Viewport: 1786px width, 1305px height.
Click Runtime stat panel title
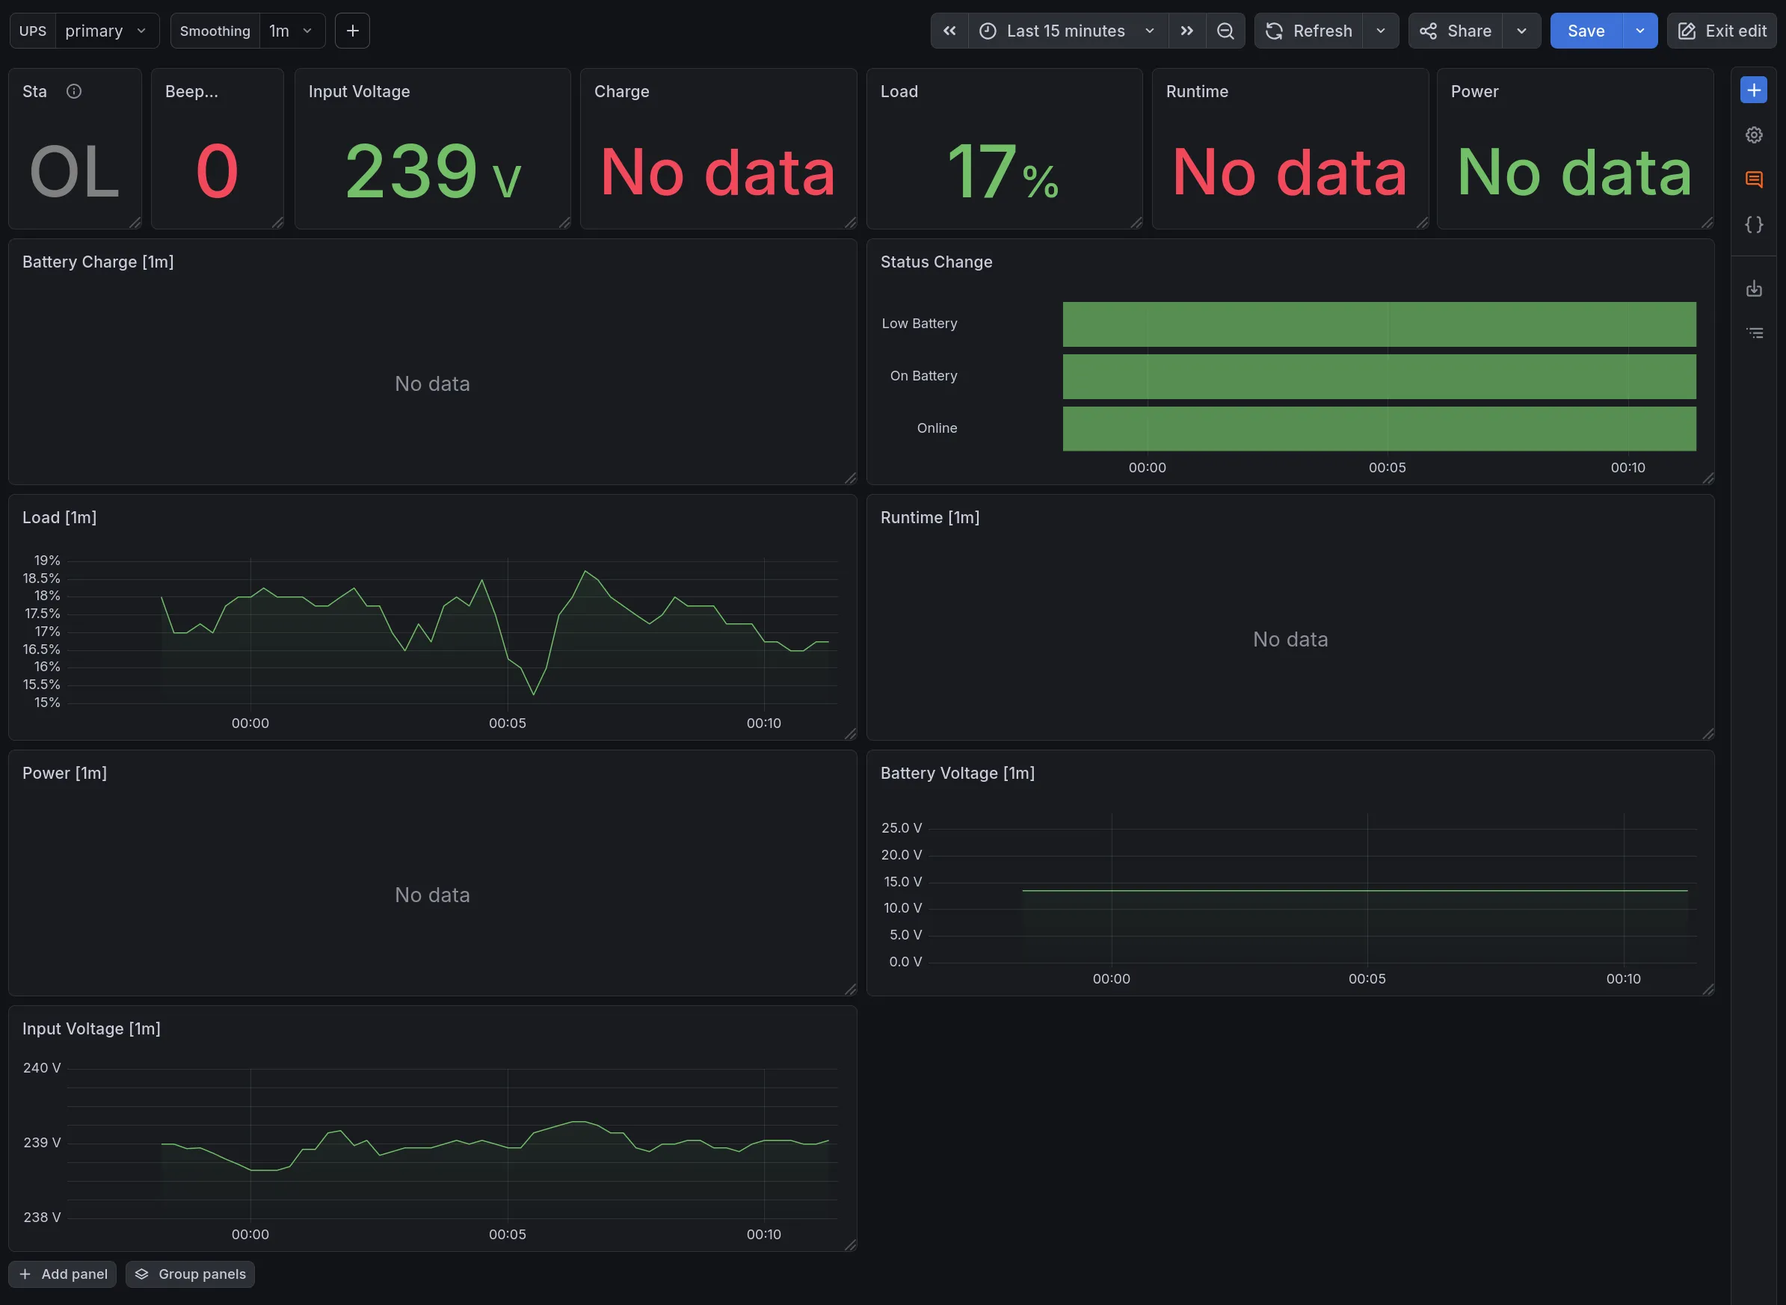[1197, 92]
